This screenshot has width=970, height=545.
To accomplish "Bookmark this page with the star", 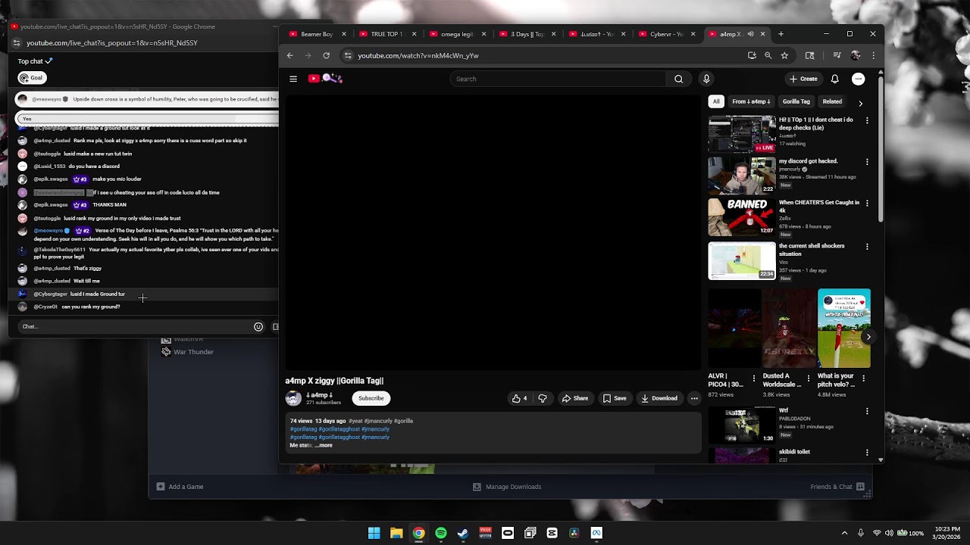I will coord(784,55).
